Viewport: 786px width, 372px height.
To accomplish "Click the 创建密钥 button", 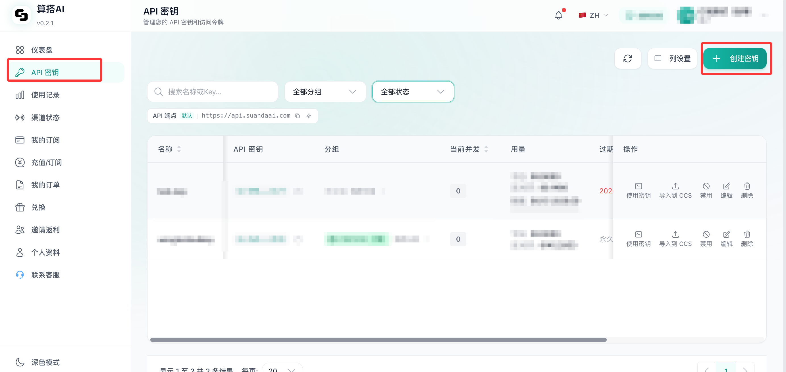I will tap(735, 58).
